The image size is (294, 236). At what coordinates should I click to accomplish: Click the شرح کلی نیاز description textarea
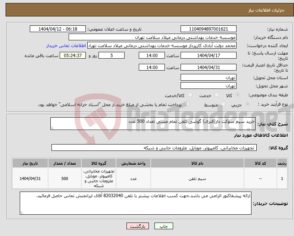[x=153, y=124]
